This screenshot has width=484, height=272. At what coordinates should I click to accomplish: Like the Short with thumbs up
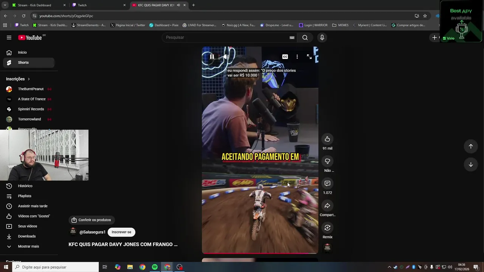327,139
